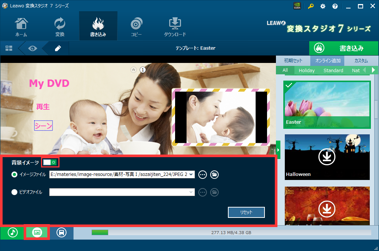Viewport: 379px width, 251px height.
Task: Expand the video file path dropdown
Action: (x=191, y=192)
